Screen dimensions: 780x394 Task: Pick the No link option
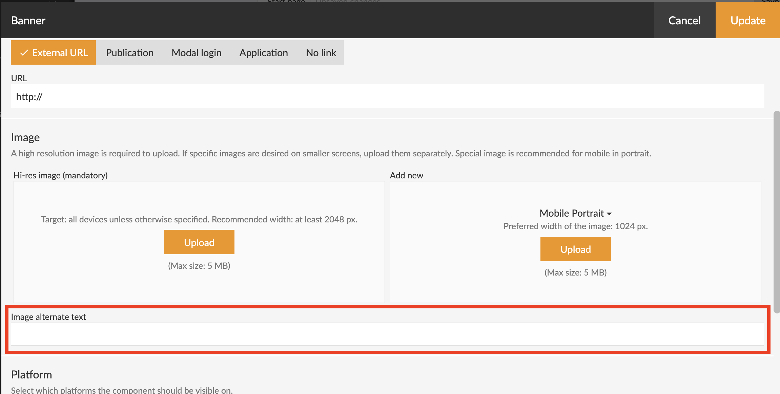pos(321,53)
